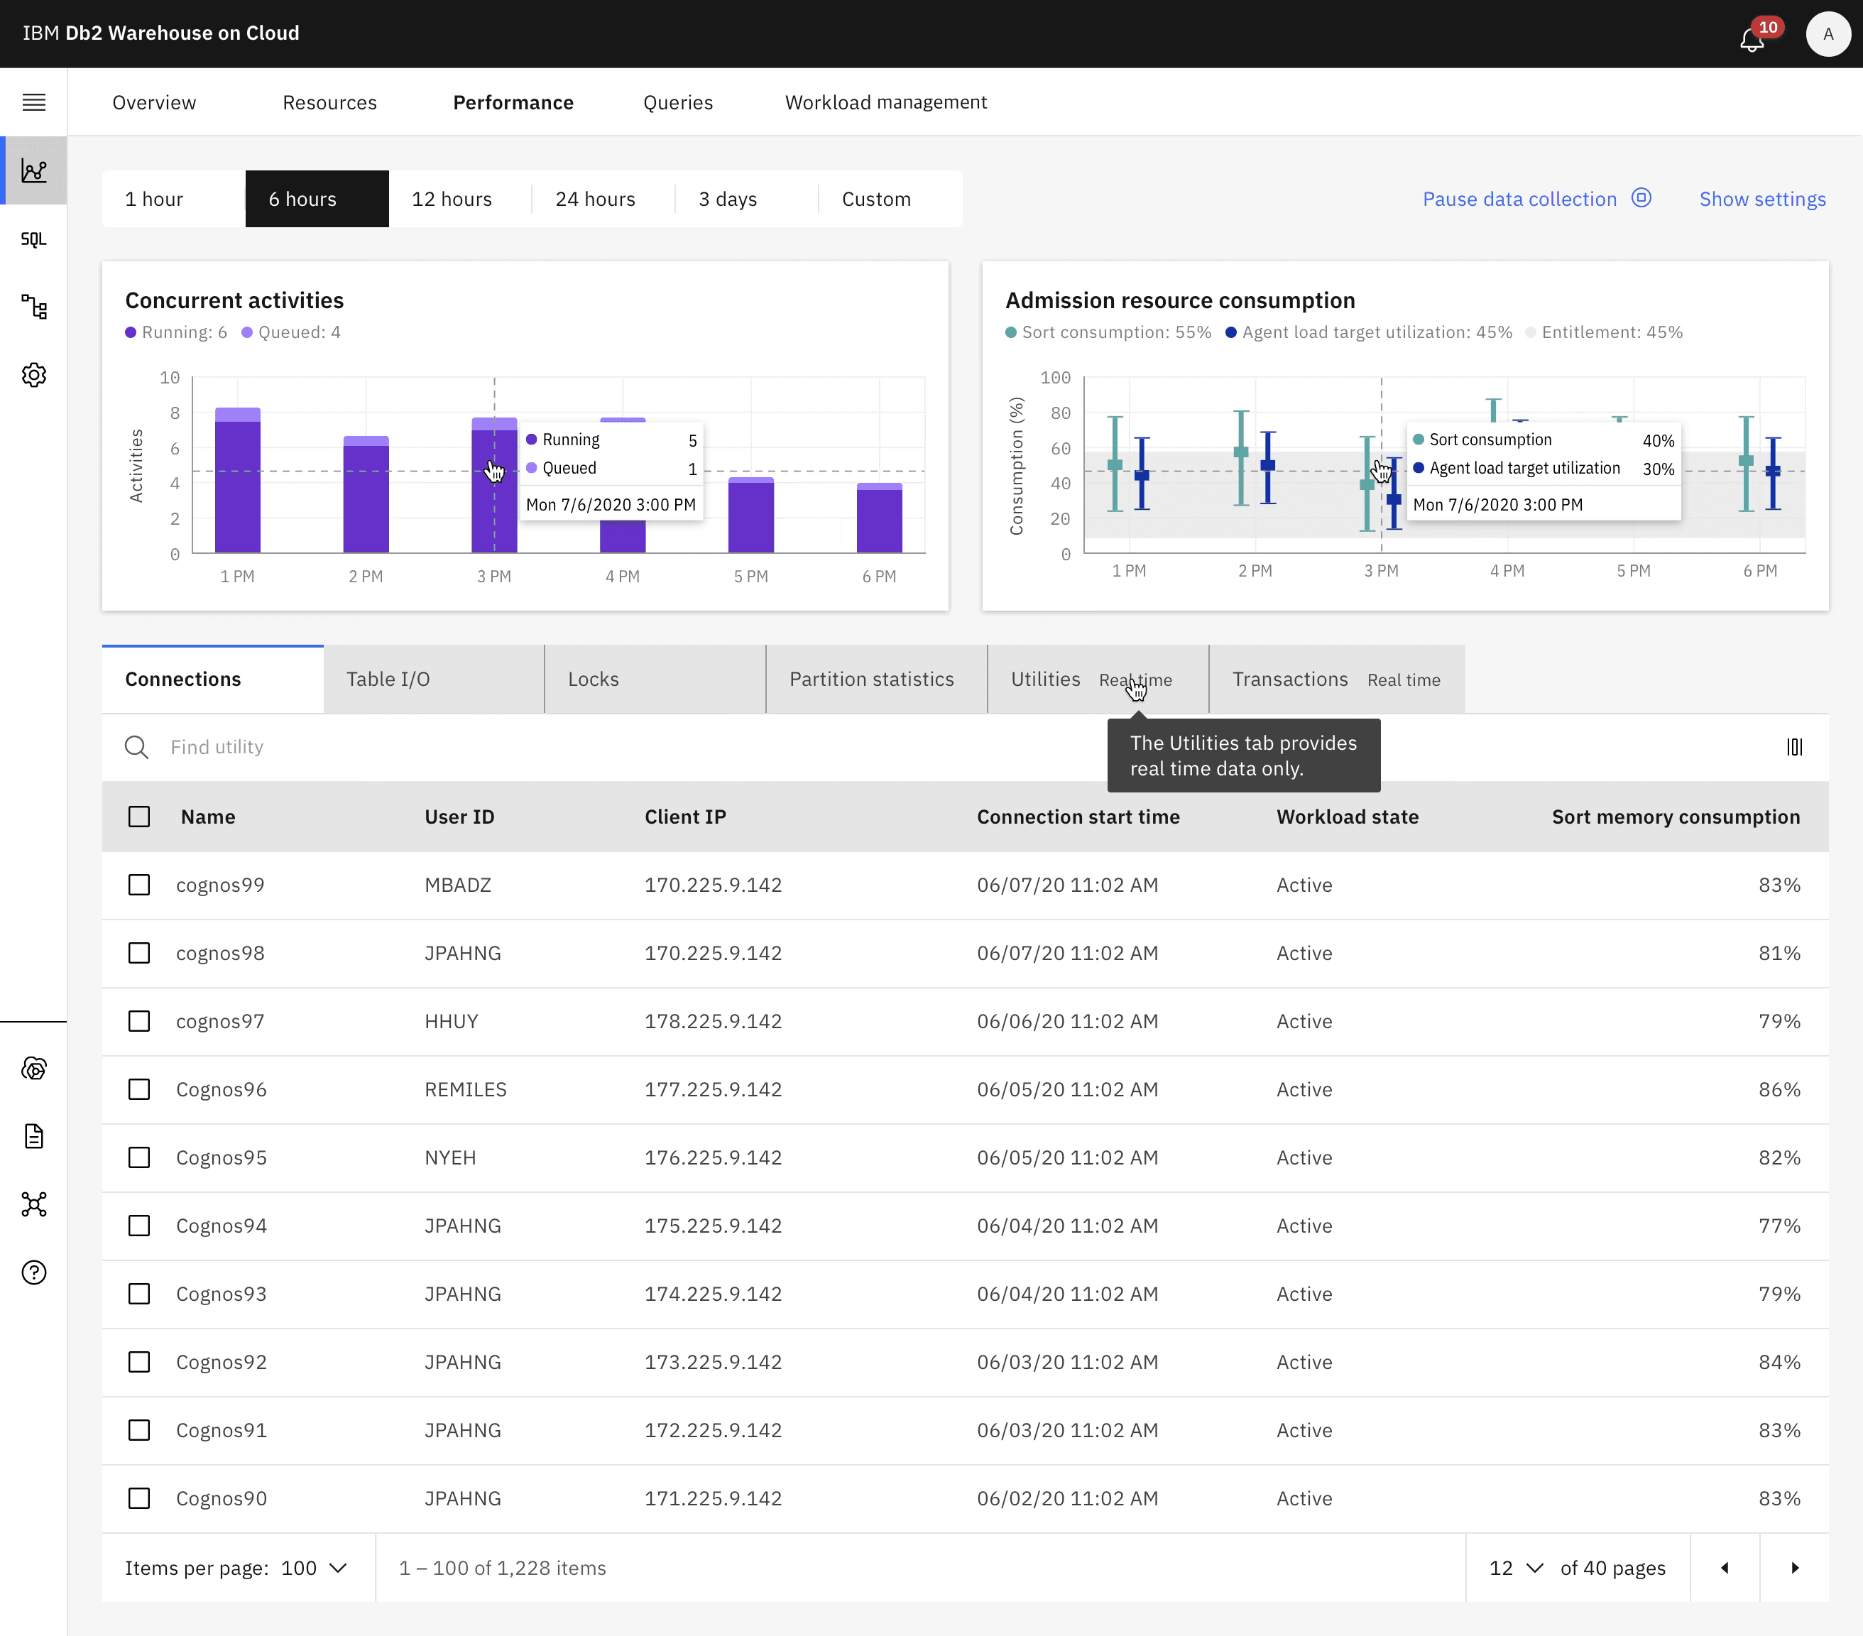Open the settings gear in sidebar
Viewport: 1863px width, 1636px height.
click(33, 375)
